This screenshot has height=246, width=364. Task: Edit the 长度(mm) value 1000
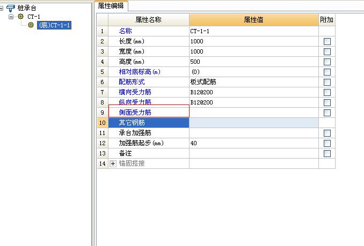[x=254, y=41]
